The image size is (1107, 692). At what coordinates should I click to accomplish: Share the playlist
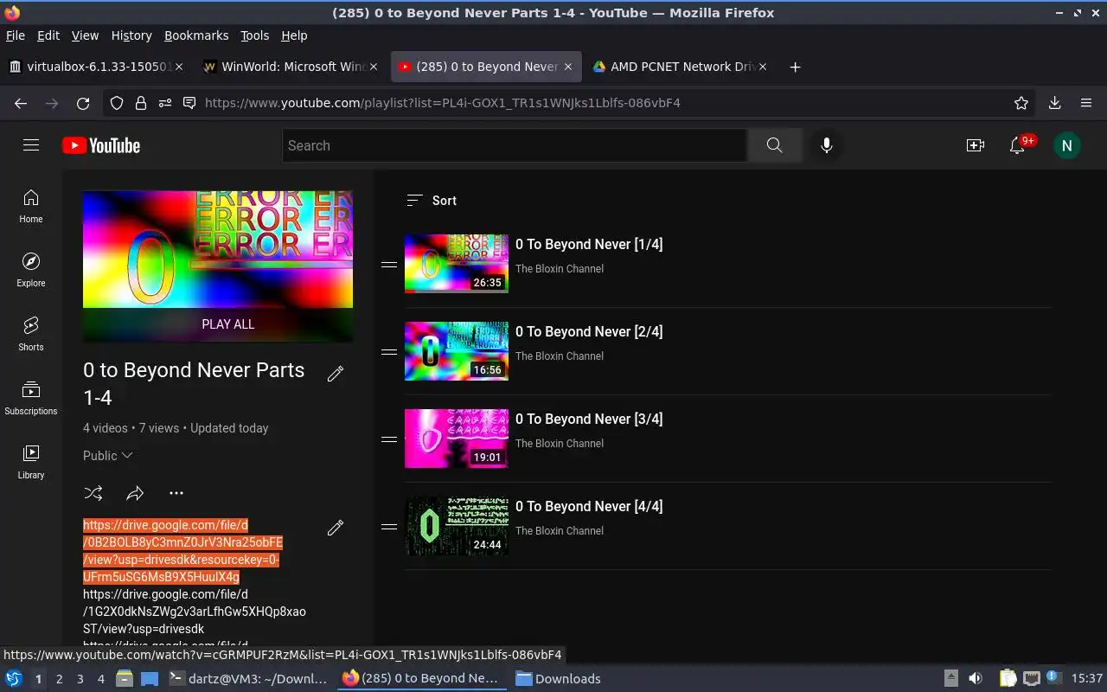tap(135, 493)
